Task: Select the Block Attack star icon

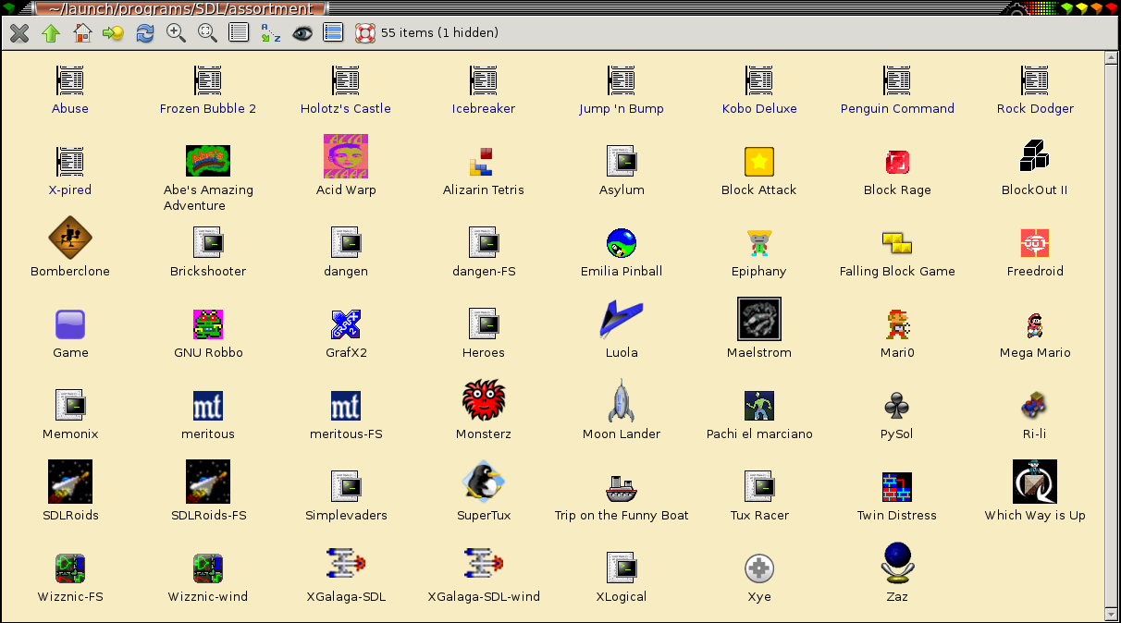Action: click(759, 162)
